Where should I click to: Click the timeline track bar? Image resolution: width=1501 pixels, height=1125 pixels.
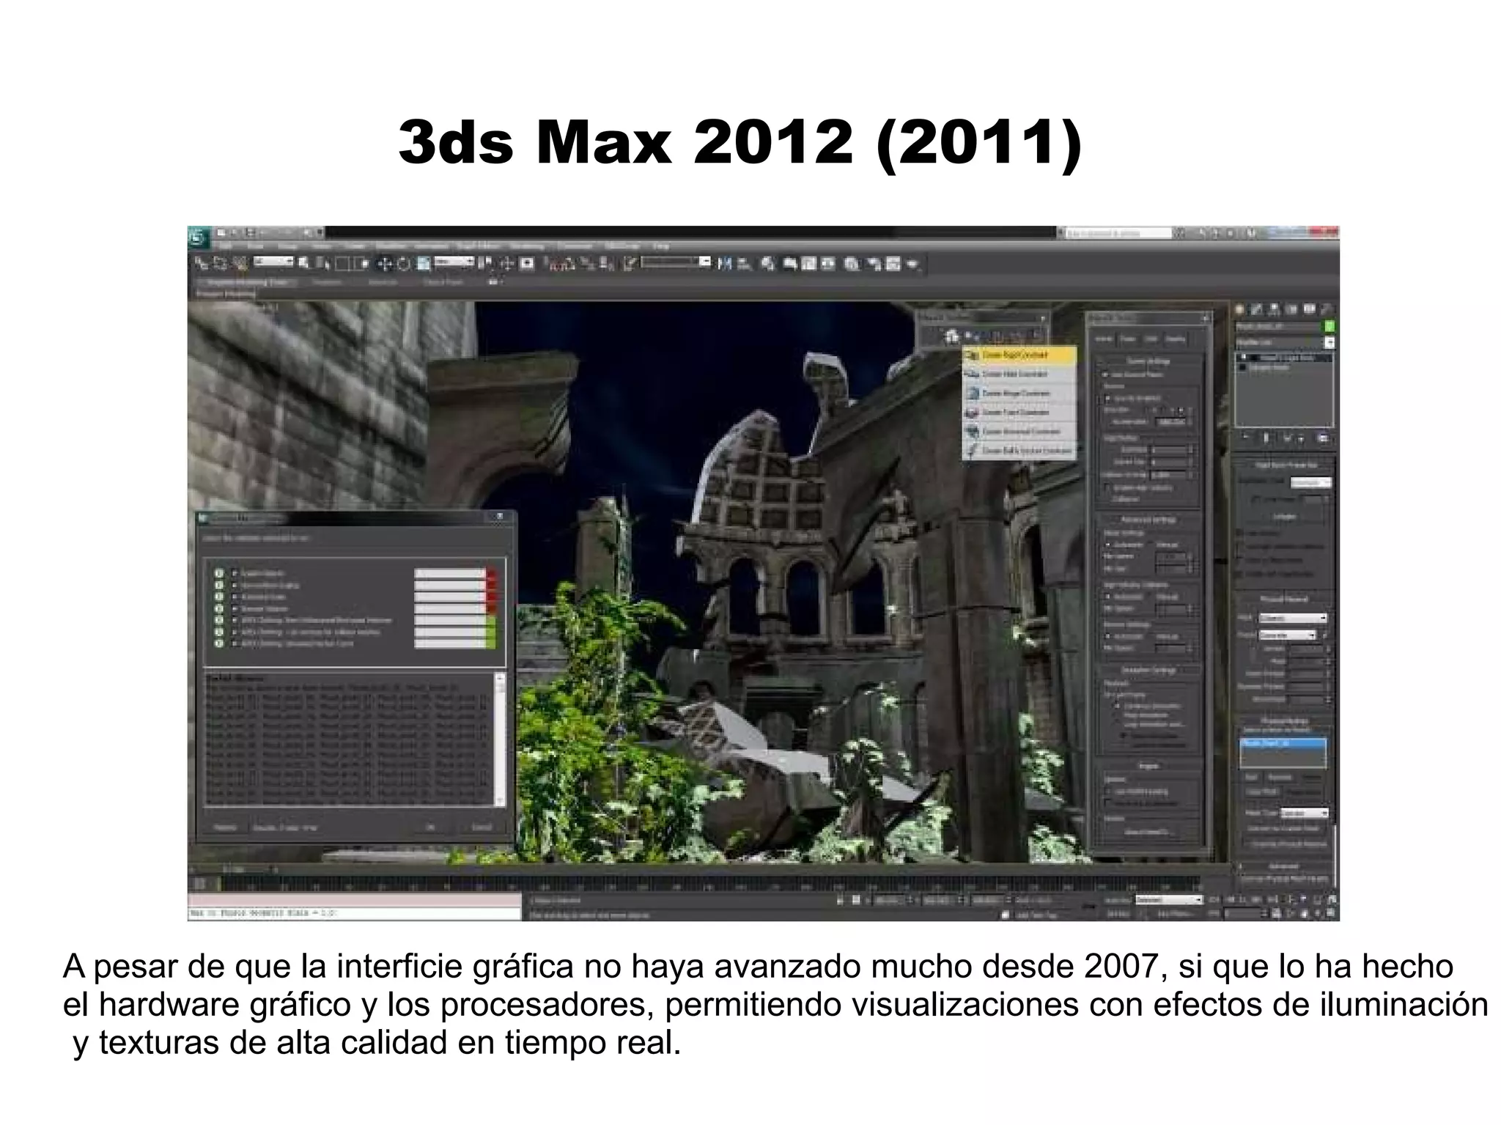tap(709, 885)
